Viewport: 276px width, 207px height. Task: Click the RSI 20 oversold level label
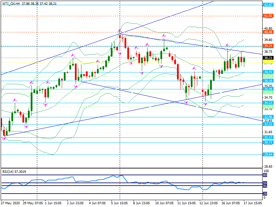pos(265,194)
